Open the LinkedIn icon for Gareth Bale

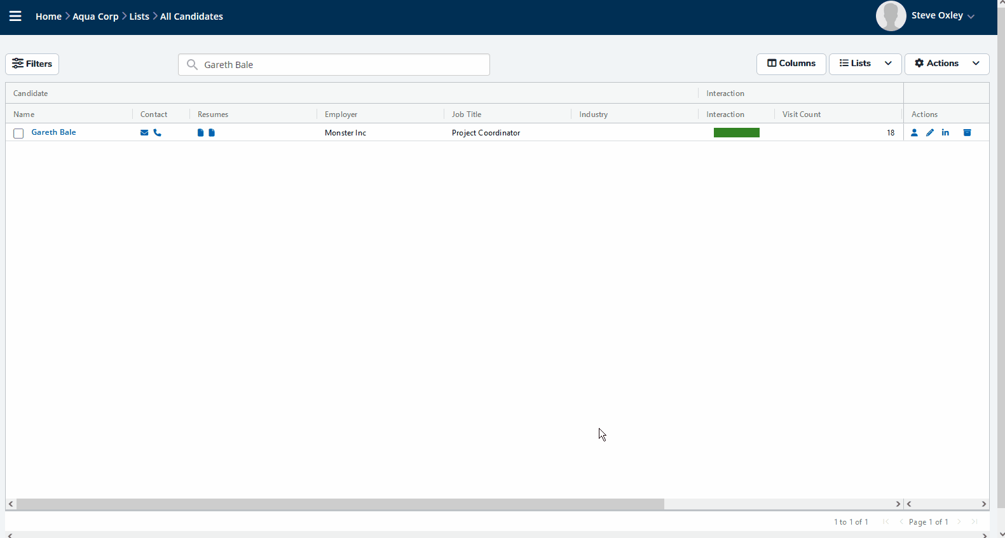point(946,133)
